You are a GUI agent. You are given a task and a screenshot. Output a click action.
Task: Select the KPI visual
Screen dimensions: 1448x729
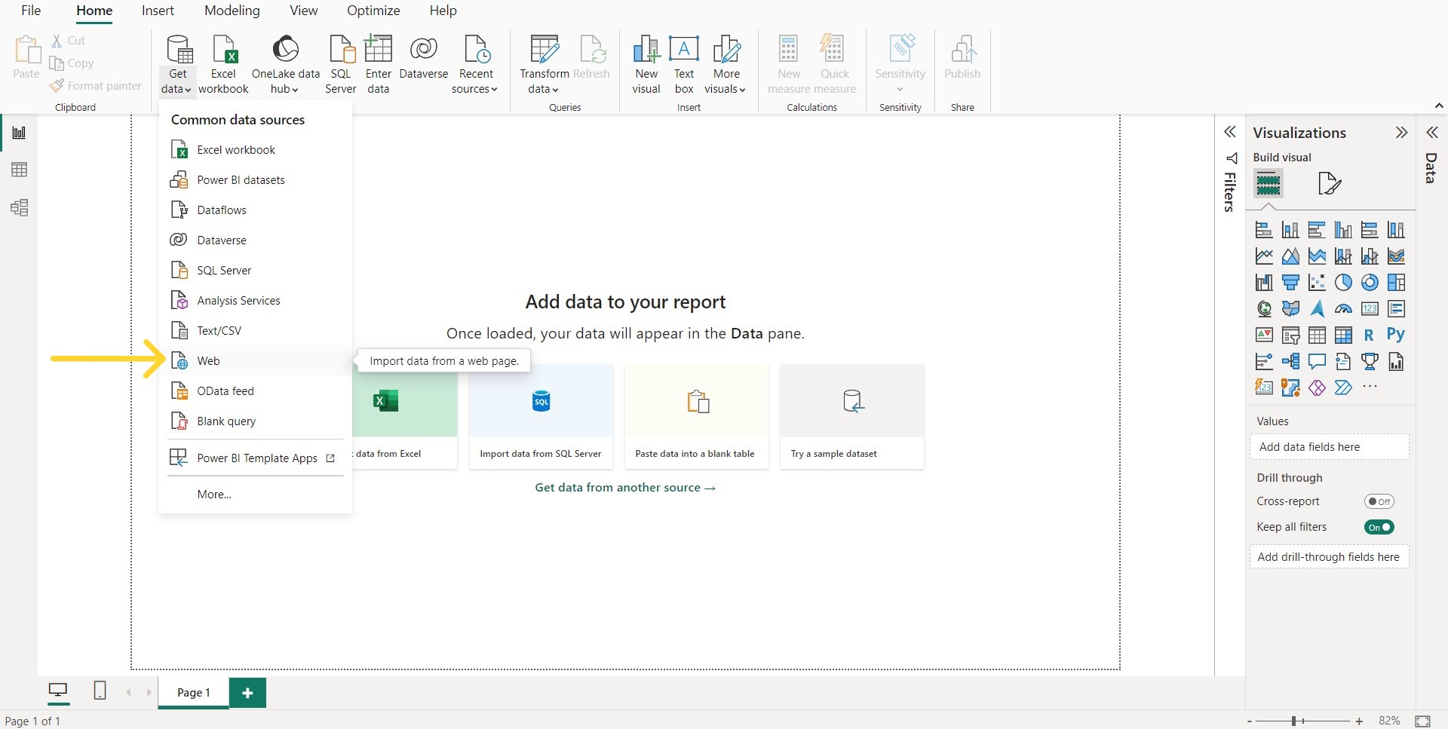[x=1264, y=335]
